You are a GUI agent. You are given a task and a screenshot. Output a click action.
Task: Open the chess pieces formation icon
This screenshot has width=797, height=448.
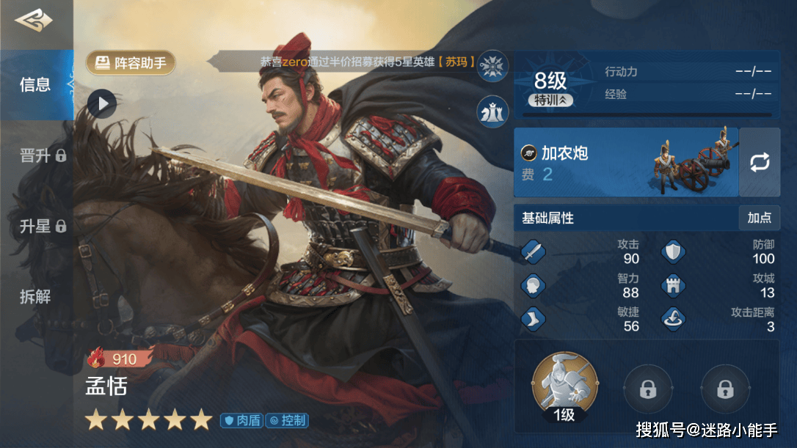pos(492,111)
